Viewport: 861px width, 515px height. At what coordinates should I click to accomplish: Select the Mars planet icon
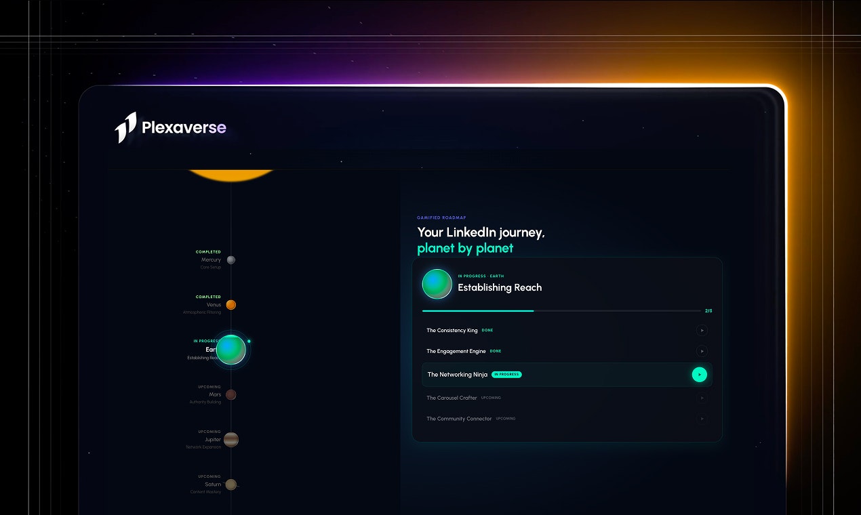pos(231,394)
